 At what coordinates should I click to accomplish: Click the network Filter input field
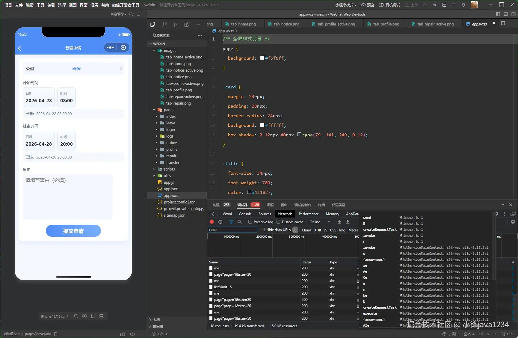tap(232, 230)
